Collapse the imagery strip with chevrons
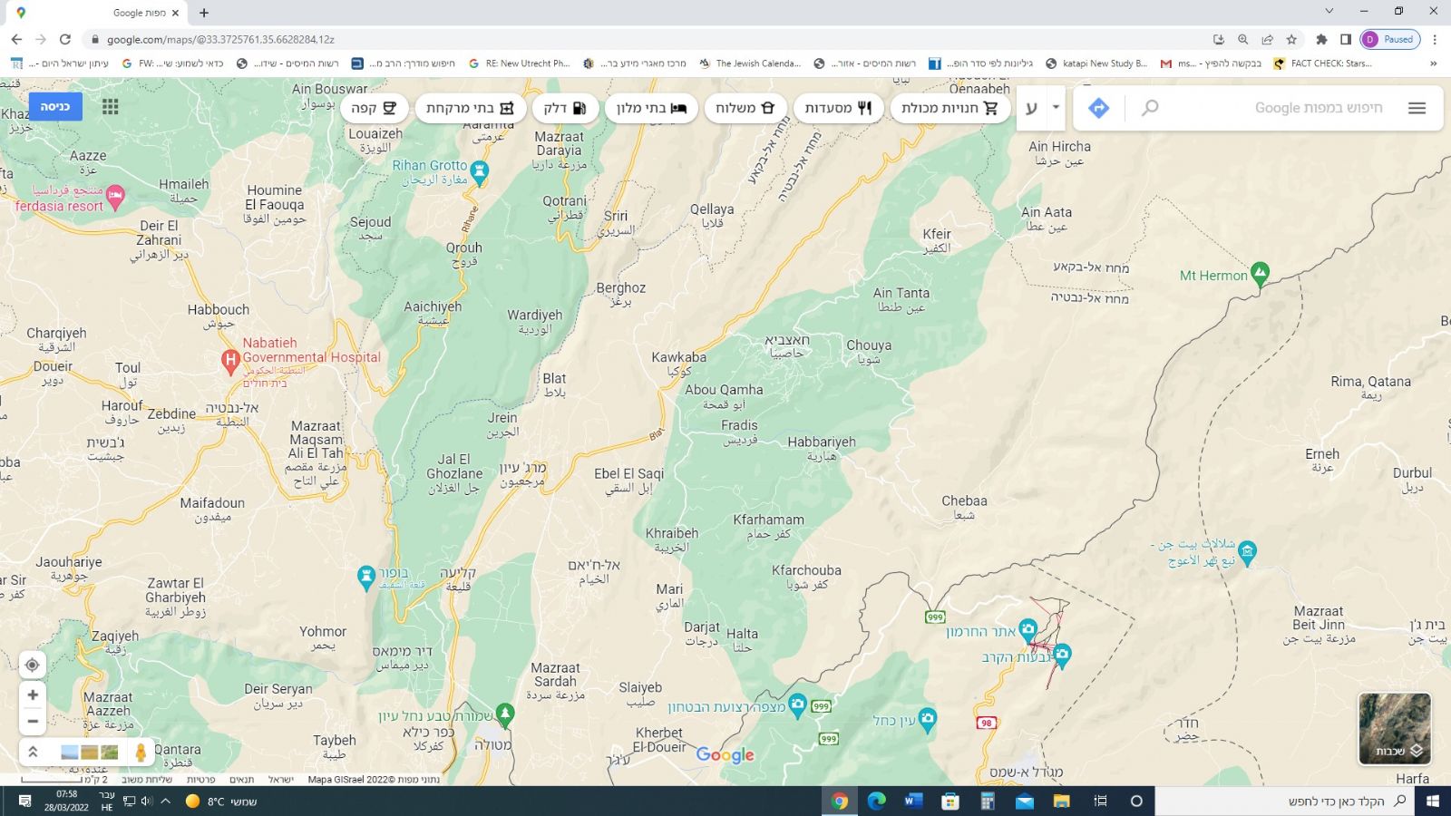The image size is (1451, 816). click(33, 752)
